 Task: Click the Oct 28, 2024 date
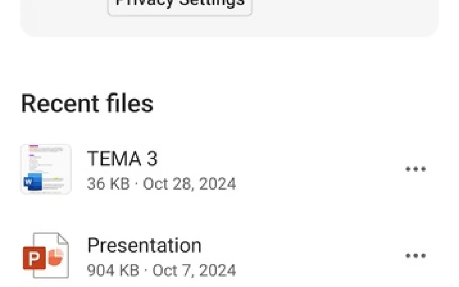point(189,184)
